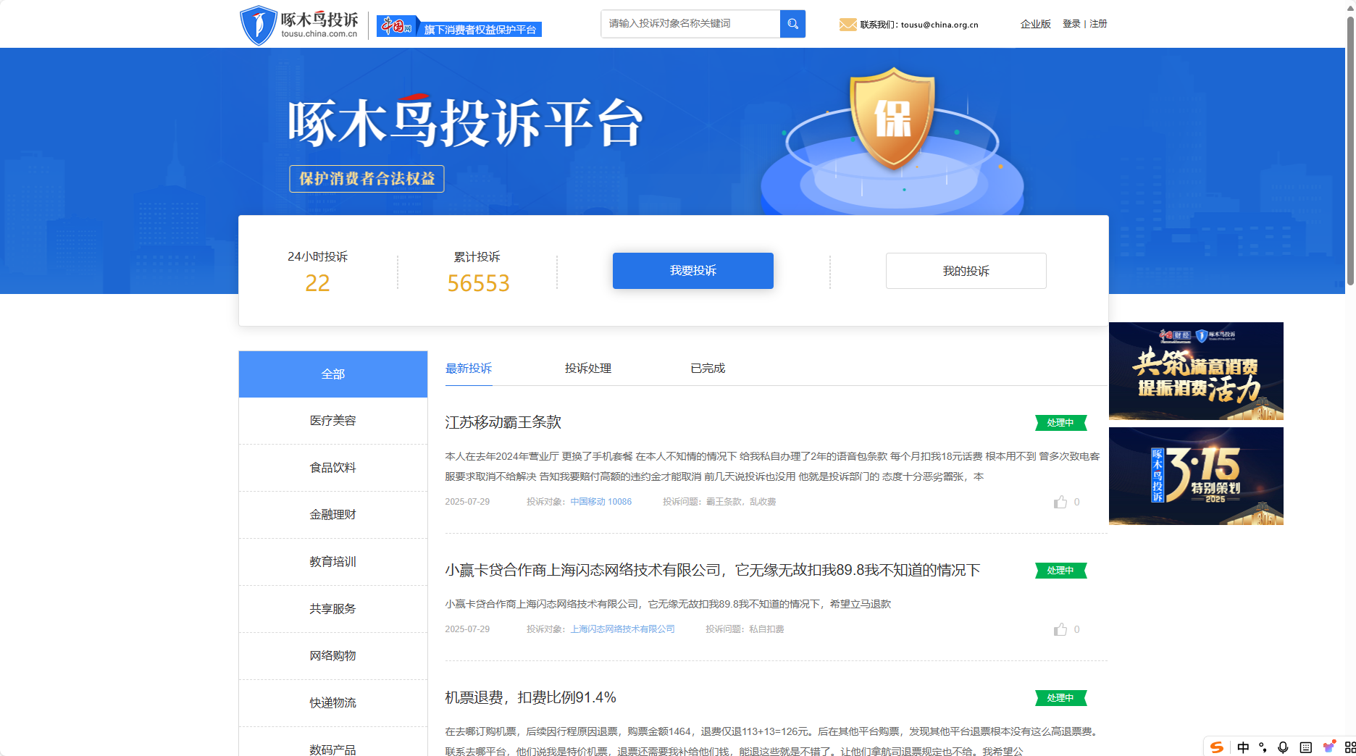Click the envelope contact icon

coord(847,25)
